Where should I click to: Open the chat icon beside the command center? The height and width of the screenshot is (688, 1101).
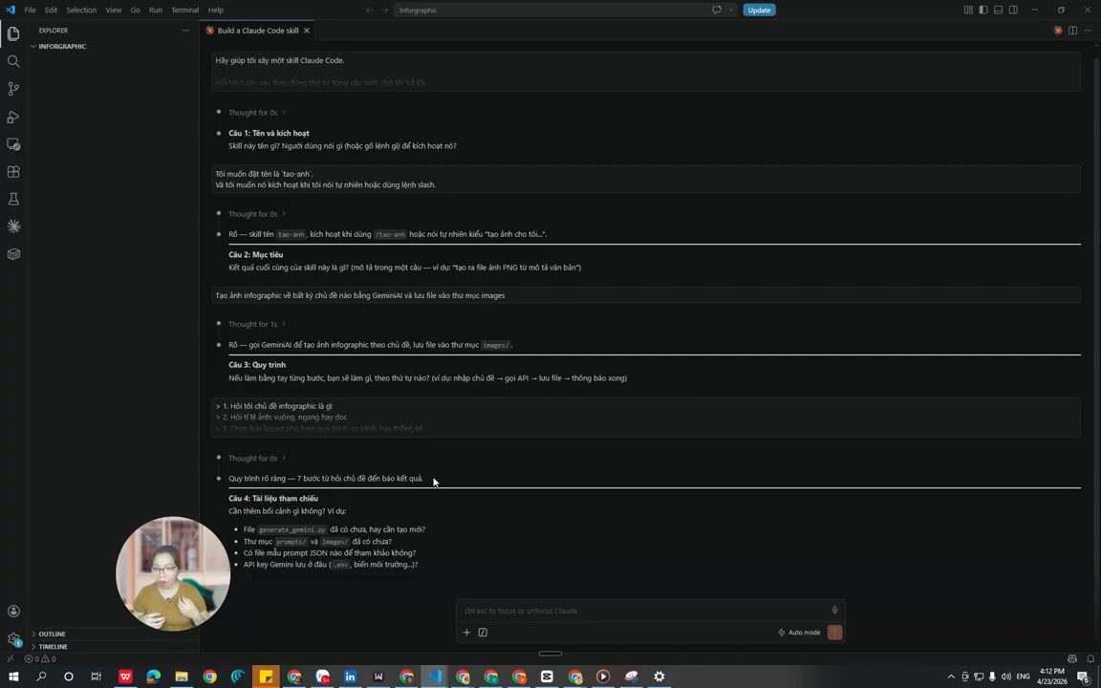point(716,10)
